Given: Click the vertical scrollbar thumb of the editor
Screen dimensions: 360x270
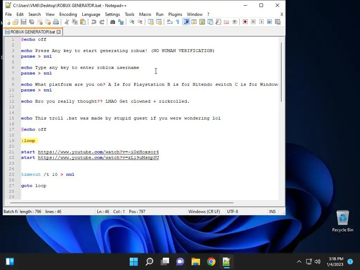Looking at the screenshot, I should click(281, 72).
